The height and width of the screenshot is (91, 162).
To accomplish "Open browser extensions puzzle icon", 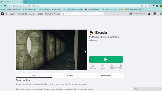I will [x=154, y=6].
